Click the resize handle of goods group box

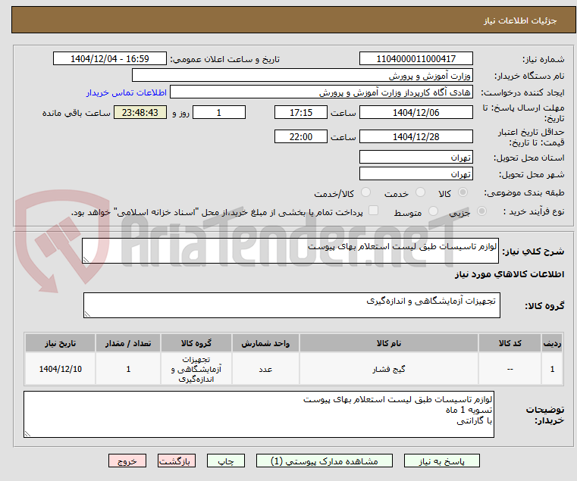pyautogui.click(x=88, y=314)
